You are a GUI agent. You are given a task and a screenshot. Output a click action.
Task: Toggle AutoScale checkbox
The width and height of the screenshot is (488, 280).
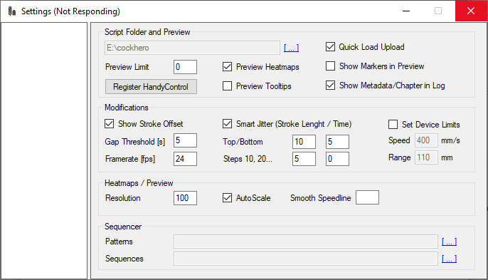pos(227,197)
